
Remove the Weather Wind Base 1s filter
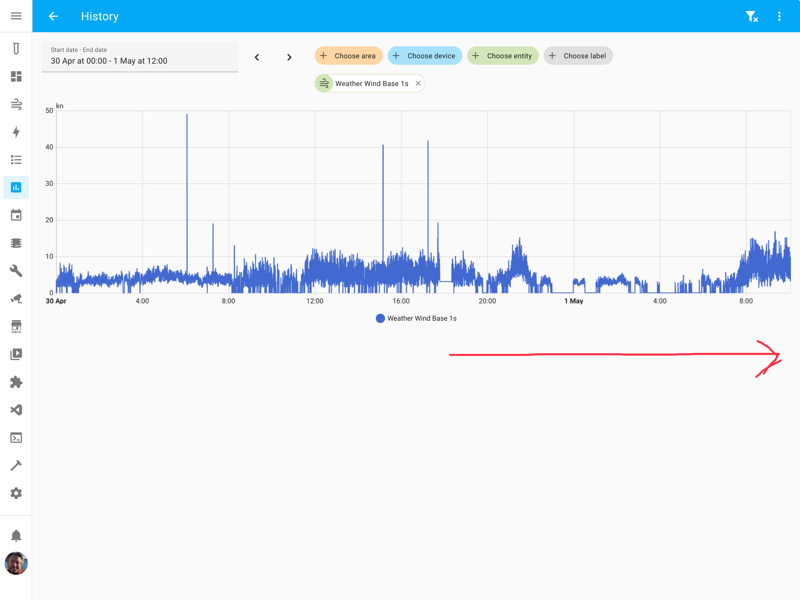click(418, 83)
